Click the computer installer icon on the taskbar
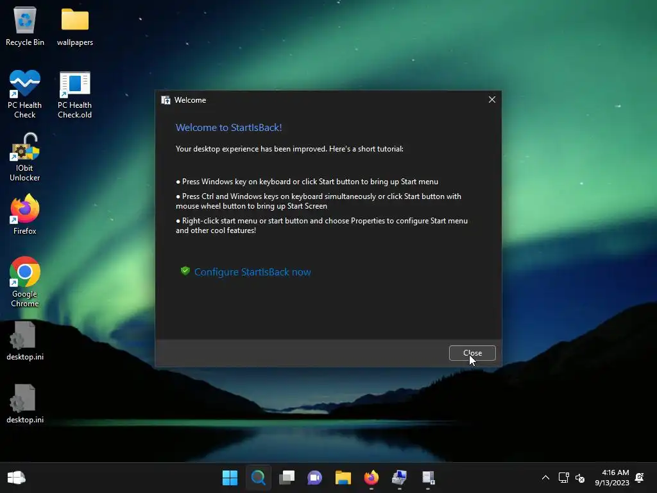This screenshot has height=493, width=657. [399, 478]
